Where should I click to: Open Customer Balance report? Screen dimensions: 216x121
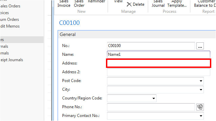(x=205, y=4)
